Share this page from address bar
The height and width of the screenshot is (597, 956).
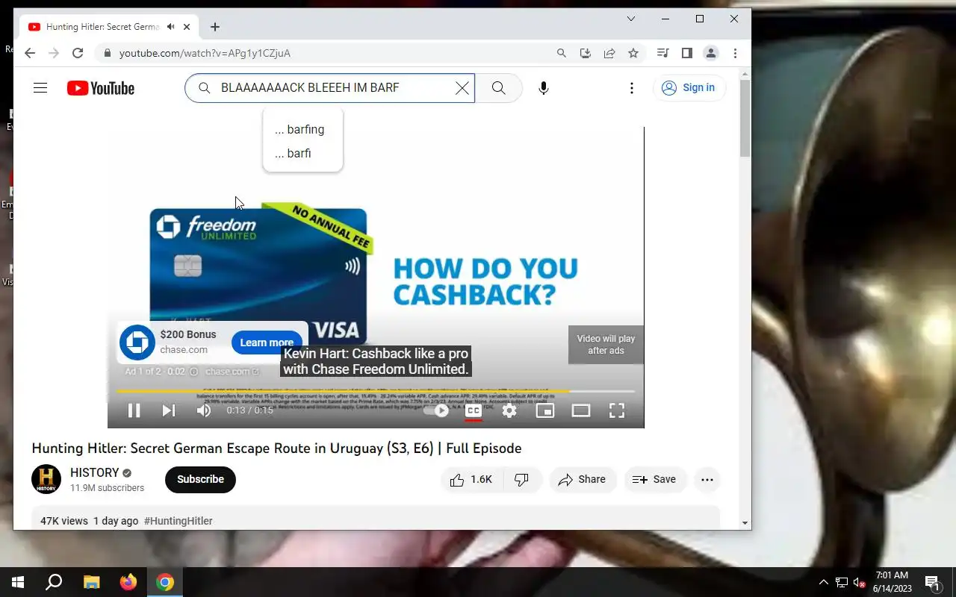click(609, 53)
